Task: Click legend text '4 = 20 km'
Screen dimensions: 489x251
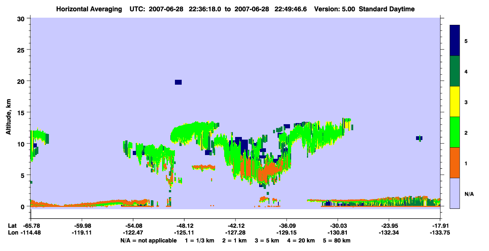Action: click(300, 240)
